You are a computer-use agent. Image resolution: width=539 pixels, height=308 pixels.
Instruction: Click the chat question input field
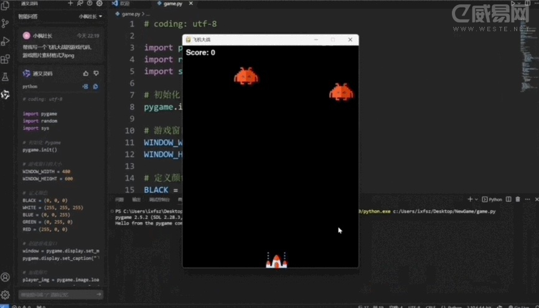tap(53, 294)
